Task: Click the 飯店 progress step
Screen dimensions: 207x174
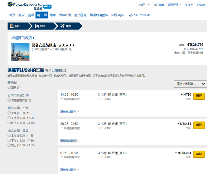Action: (x=18, y=26)
